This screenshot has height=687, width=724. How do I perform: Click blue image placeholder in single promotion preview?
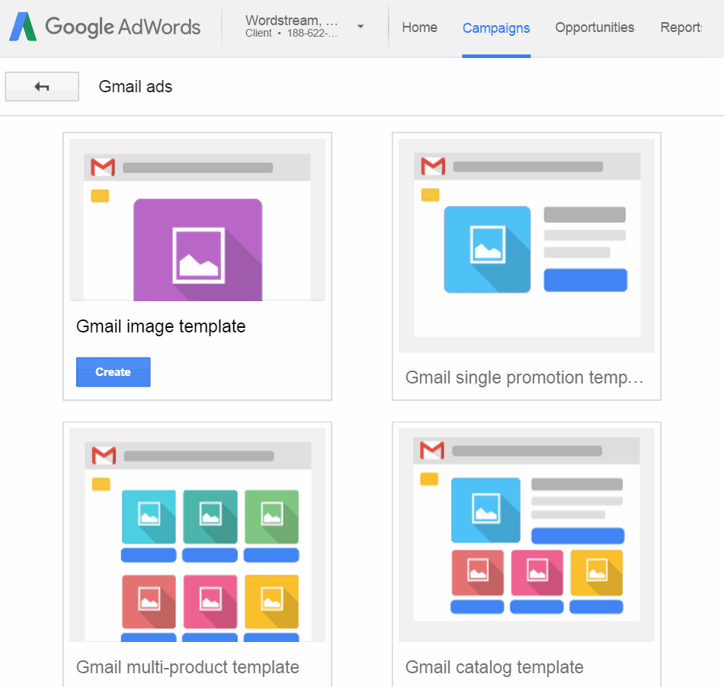coord(487,249)
